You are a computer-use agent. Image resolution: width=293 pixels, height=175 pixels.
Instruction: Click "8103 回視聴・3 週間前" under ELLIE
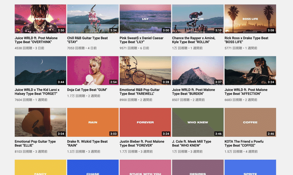coord(31,152)
